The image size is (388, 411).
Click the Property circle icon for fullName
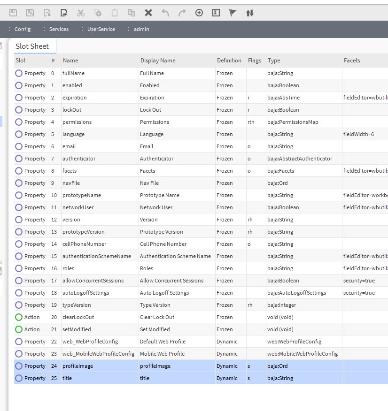coord(19,73)
